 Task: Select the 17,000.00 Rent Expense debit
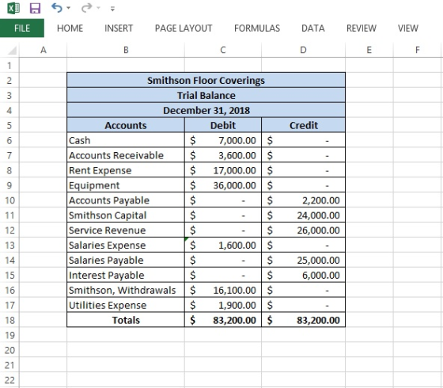[223, 170]
